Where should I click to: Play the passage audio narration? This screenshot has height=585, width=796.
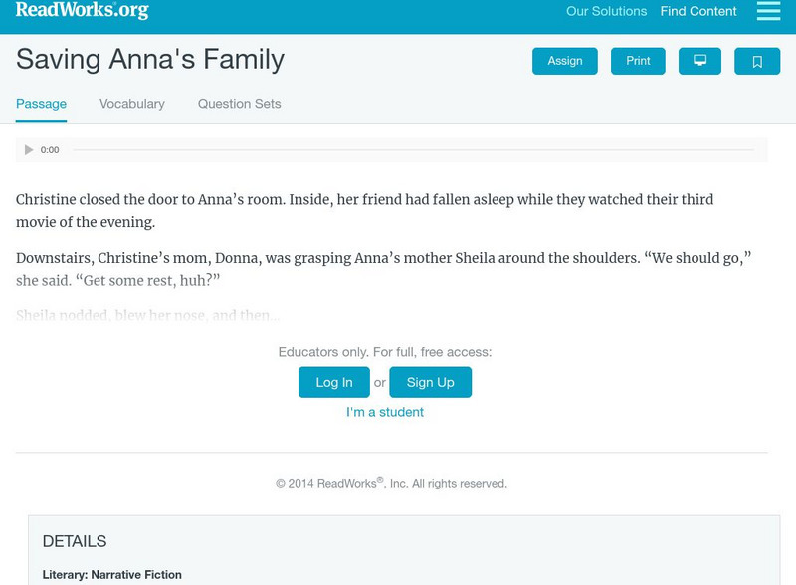click(x=28, y=149)
